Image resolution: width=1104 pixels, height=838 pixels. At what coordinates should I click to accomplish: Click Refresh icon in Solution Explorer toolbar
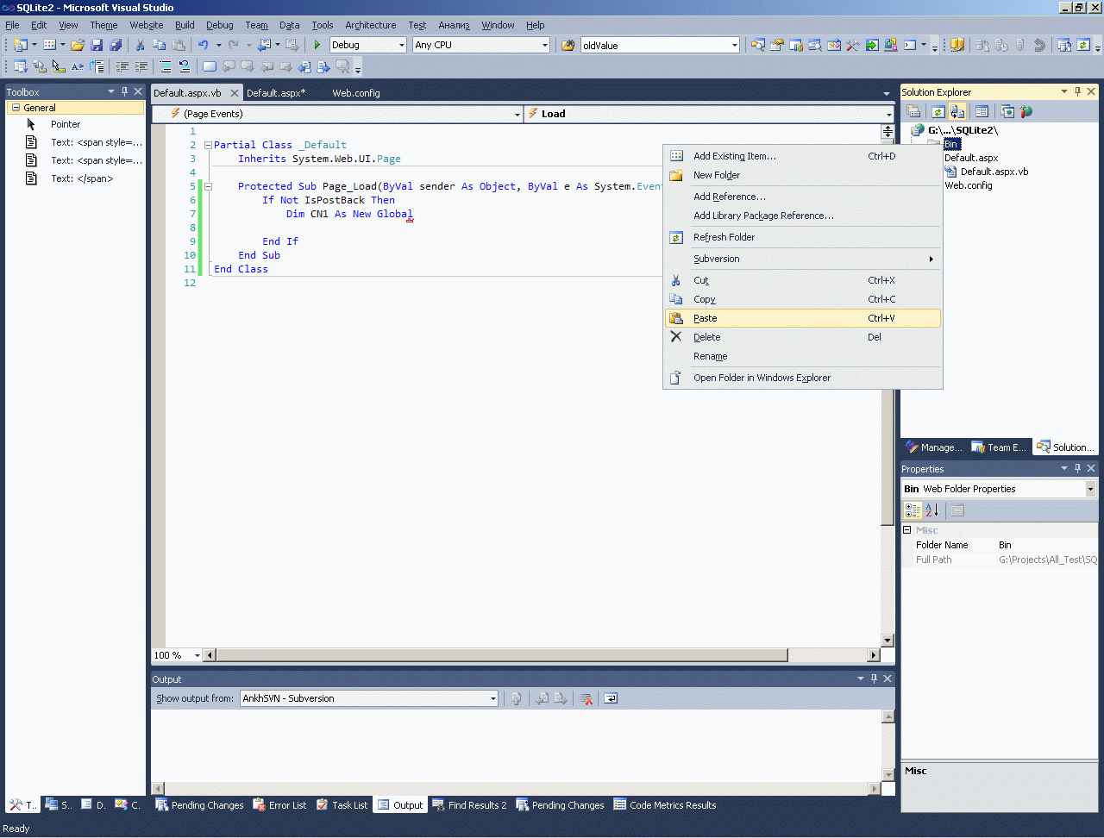click(938, 111)
